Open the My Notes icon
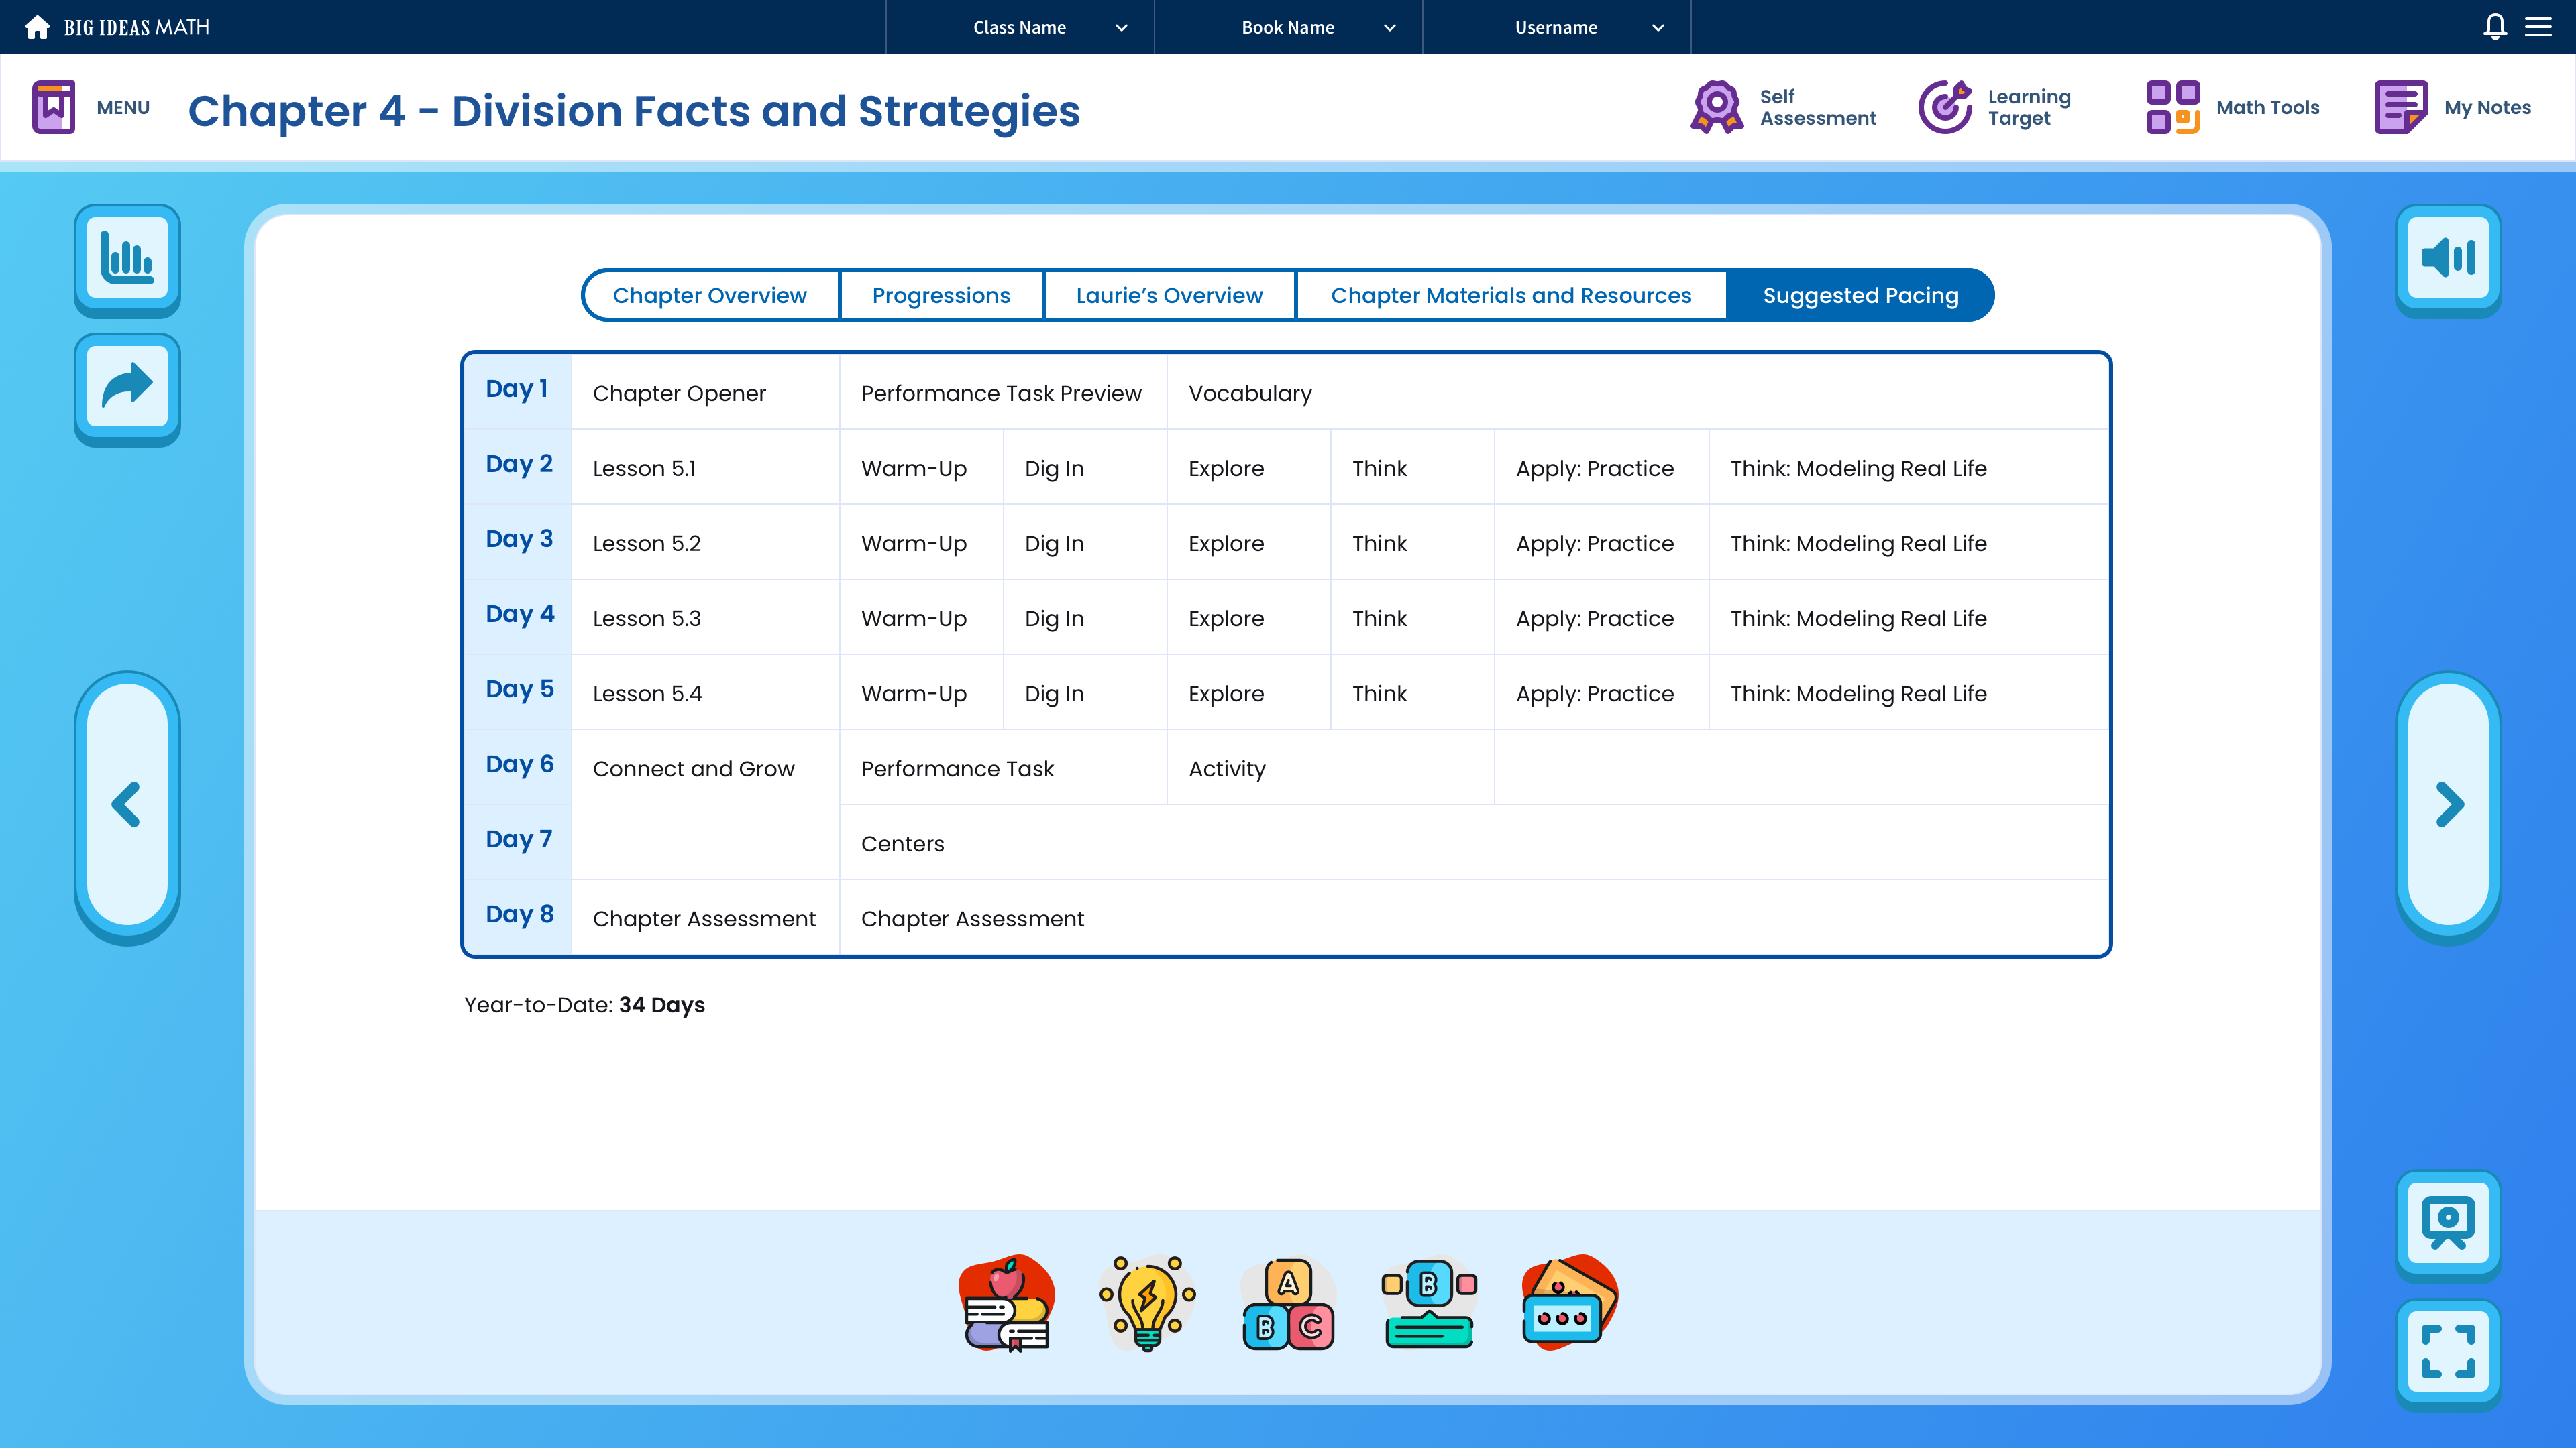The height and width of the screenshot is (1448, 2576). click(x=2401, y=107)
